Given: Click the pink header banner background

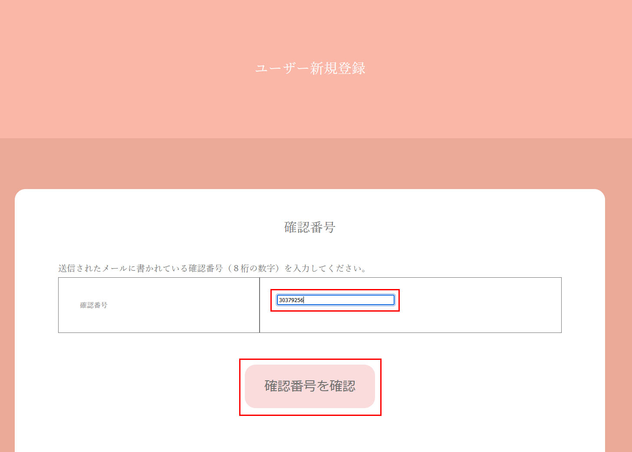Looking at the screenshot, I should [x=130, y=65].
